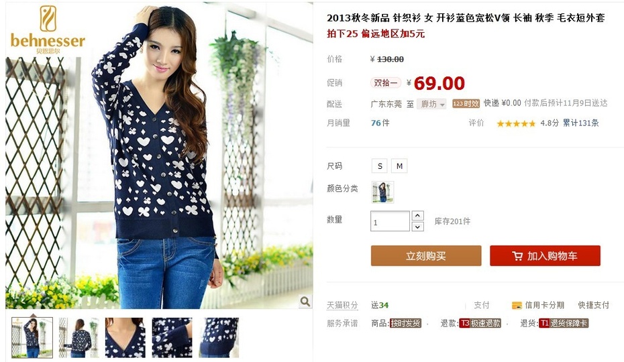This screenshot has width=624, height=362.
Task: Show the back view thumbnail
Action: 79,338
